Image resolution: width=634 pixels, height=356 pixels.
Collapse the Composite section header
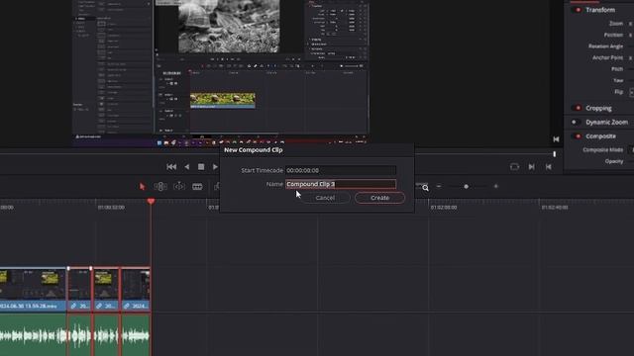click(x=601, y=136)
